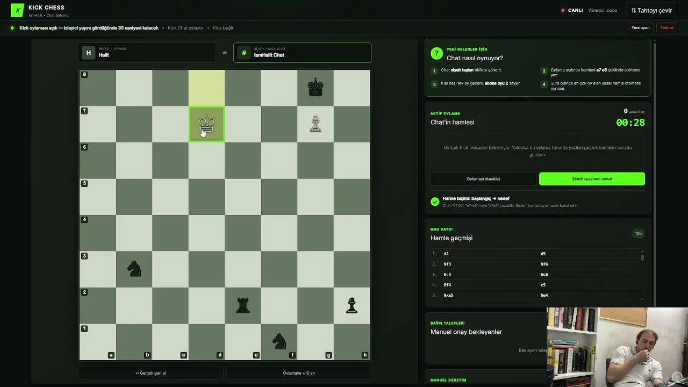Click the green checkmark beside Hamle biçimi
The width and height of the screenshot is (688, 387).
(x=435, y=202)
